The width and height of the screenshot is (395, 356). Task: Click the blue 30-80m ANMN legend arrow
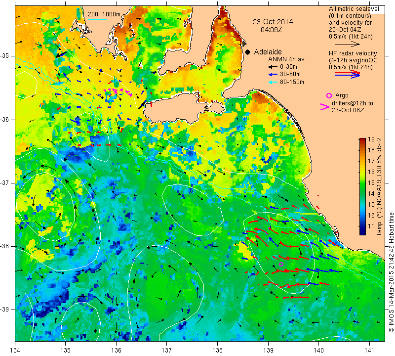(x=273, y=75)
